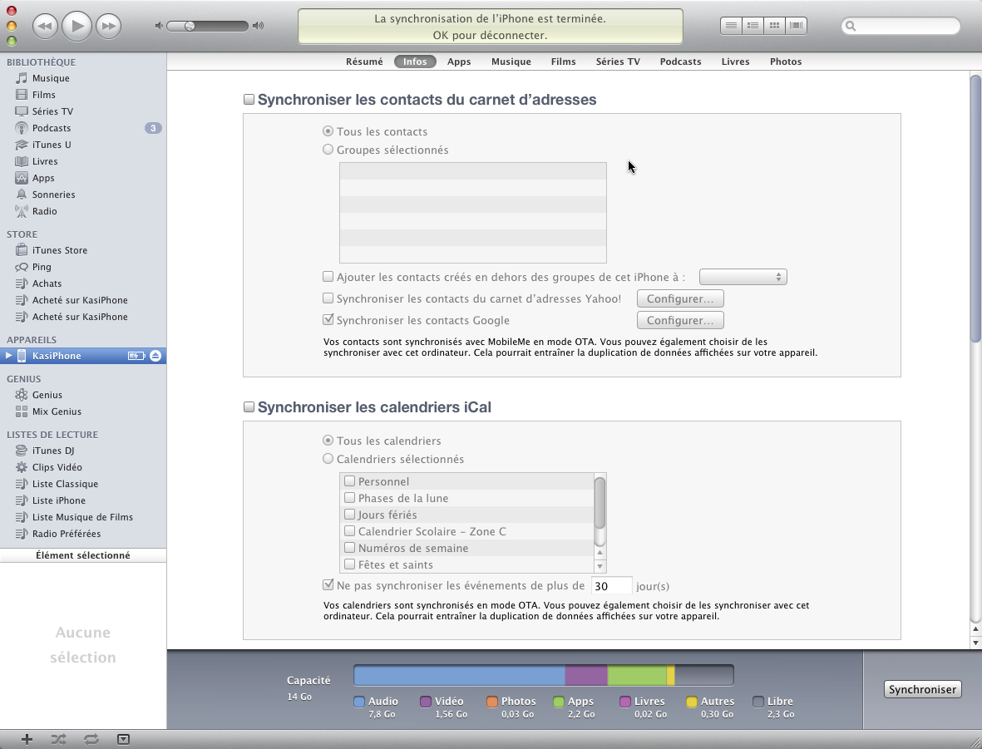Switch to the Apps tab
This screenshot has width=982, height=749.
[x=459, y=62]
